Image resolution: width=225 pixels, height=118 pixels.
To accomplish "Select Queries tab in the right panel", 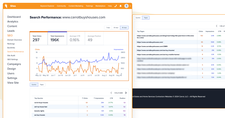I will point(138,18).
